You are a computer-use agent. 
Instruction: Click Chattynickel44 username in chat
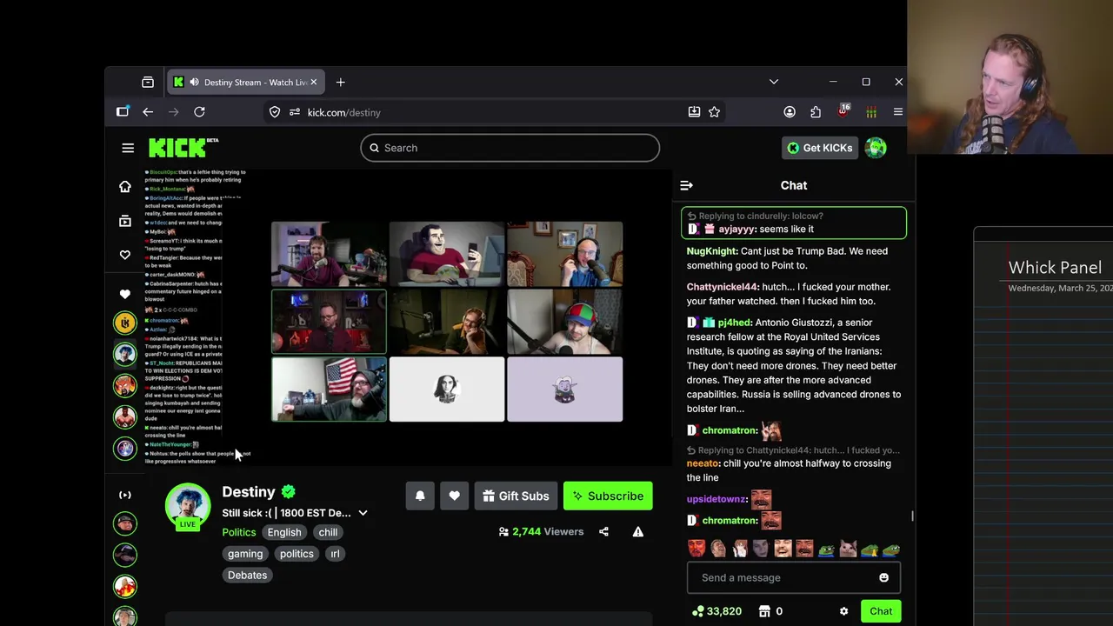tap(722, 287)
